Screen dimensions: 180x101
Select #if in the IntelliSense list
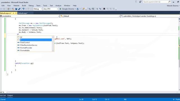pos(34,37)
